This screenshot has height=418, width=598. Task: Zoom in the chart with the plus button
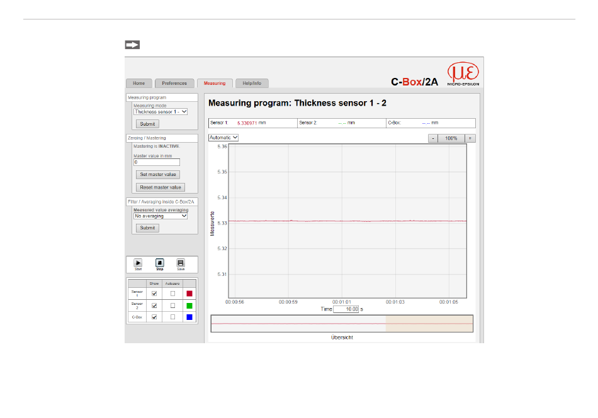470,138
